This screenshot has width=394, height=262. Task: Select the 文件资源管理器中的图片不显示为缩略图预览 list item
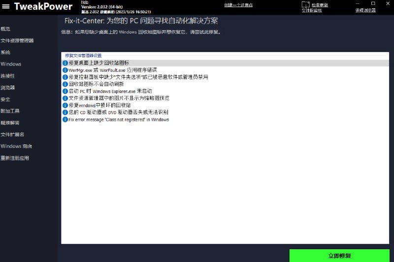[119, 98]
